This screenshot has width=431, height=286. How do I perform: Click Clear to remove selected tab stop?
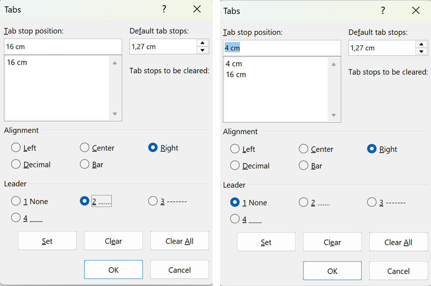coord(113,241)
